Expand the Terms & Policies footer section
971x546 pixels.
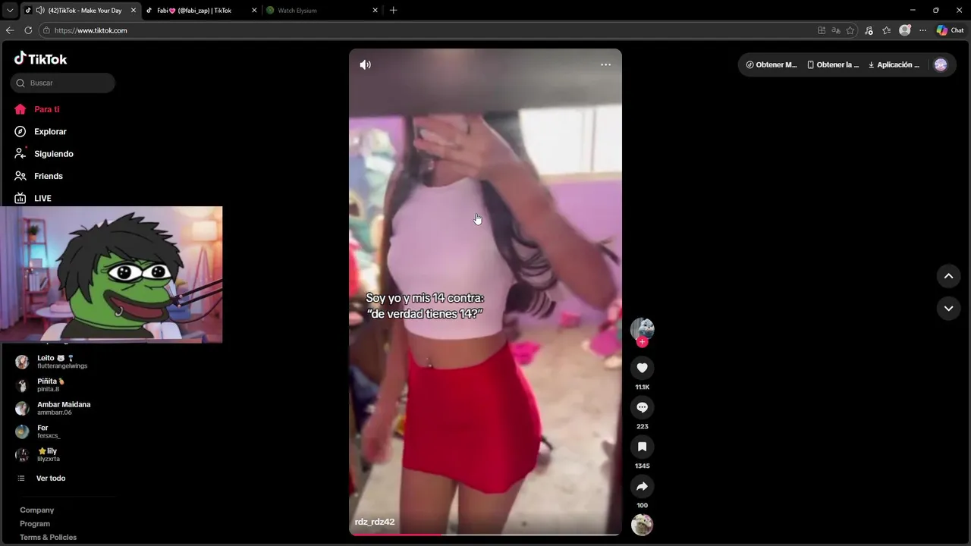48,538
